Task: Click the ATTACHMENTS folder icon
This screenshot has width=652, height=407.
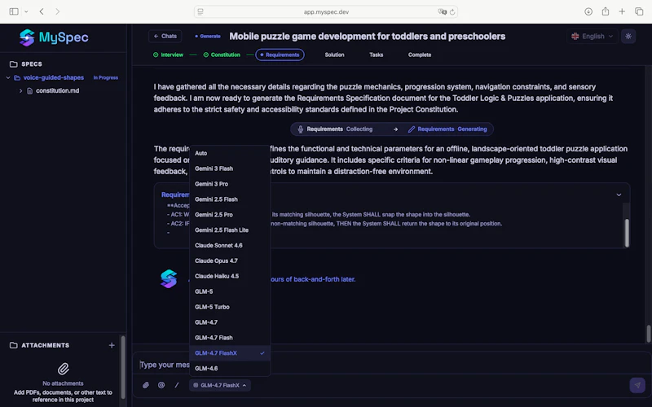Action: [13, 345]
